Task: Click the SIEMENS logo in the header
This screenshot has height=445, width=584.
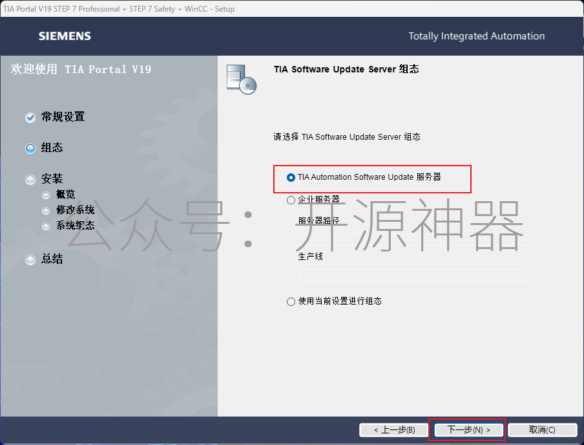Action: (65, 36)
